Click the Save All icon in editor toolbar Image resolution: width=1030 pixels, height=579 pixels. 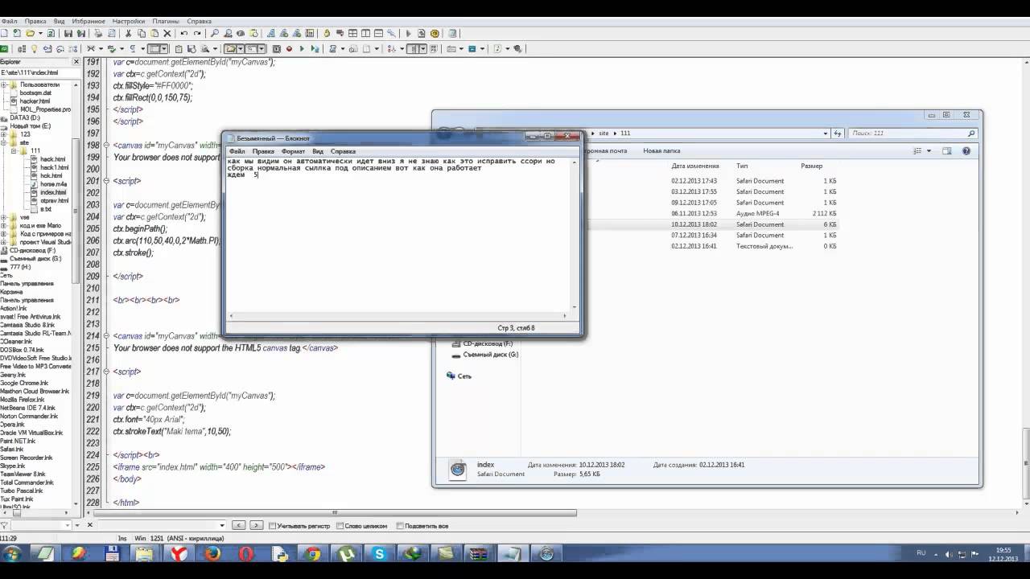pos(81,34)
